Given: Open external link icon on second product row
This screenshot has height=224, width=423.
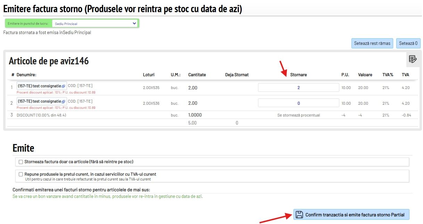Looking at the screenshot, I should coord(64,102).
